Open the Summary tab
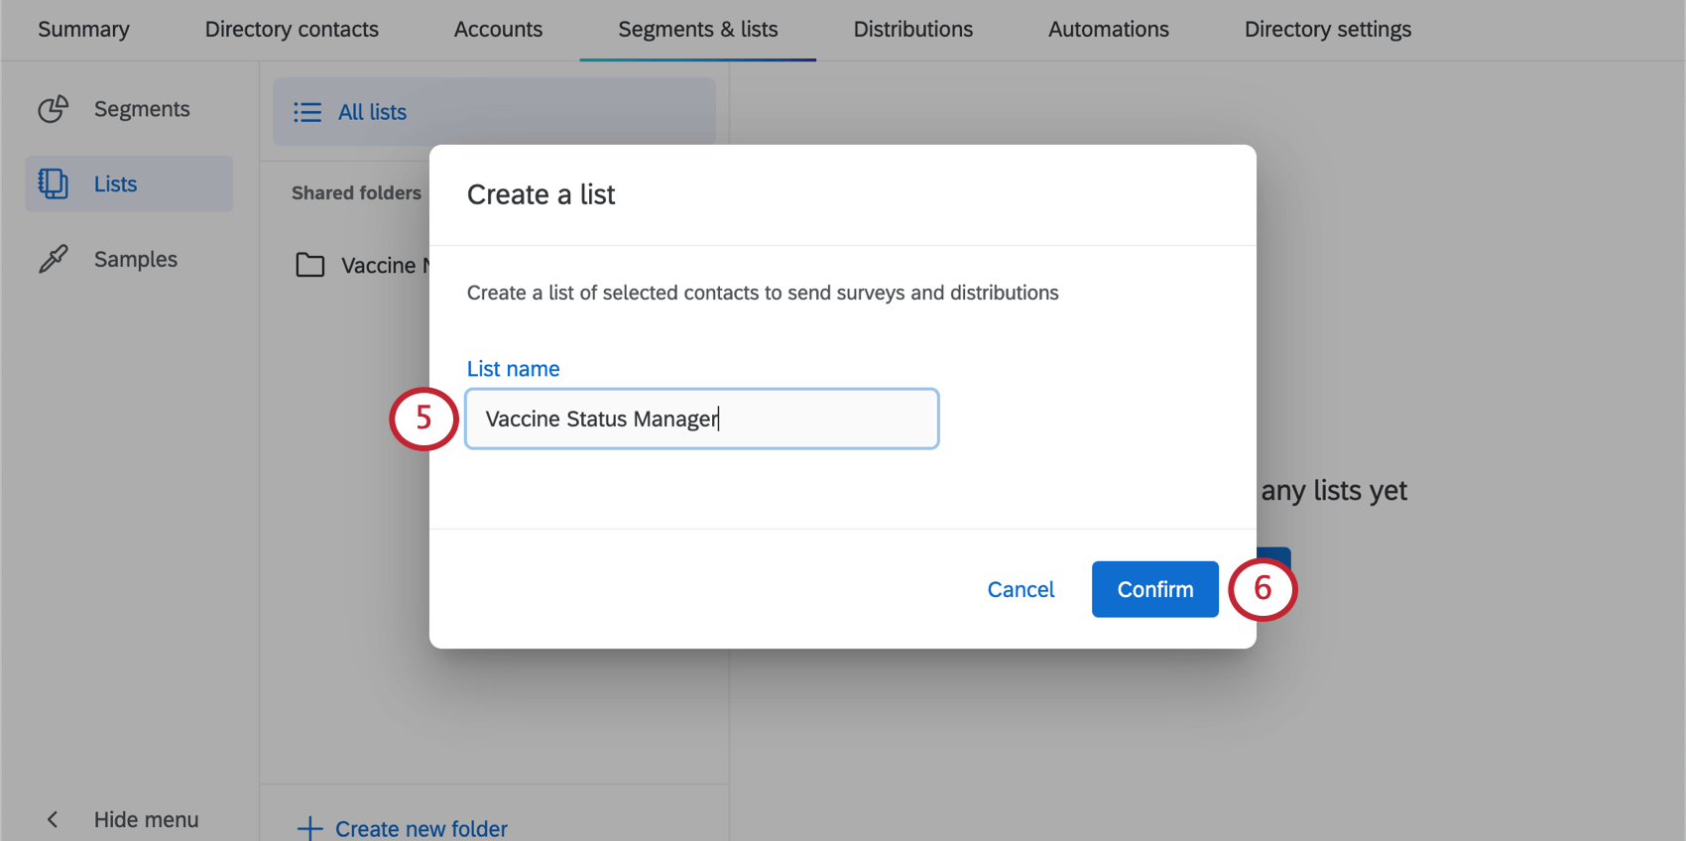Image resolution: width=1686 pixels, height=841 pixels. click(83, 30)
